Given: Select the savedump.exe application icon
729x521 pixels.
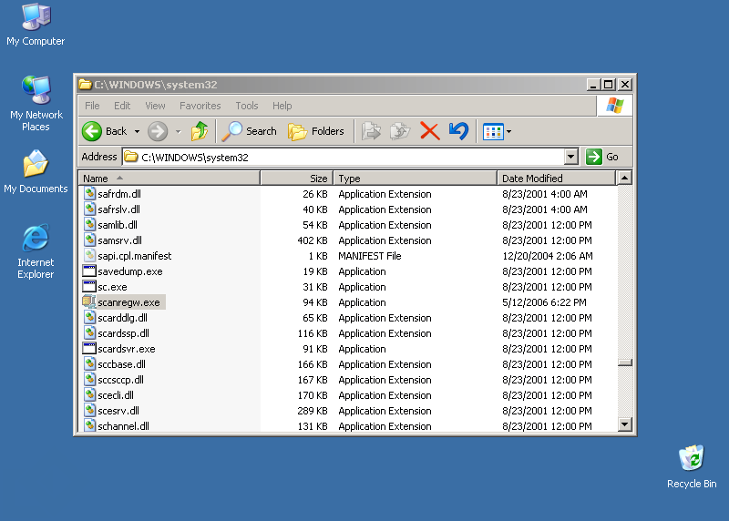Looking at the screenshot, I should [89, 271].
